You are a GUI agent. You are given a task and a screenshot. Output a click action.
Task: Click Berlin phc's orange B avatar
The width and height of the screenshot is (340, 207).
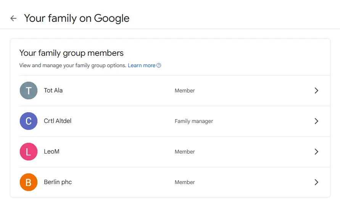pyautogui.click(x=29, y=182)
